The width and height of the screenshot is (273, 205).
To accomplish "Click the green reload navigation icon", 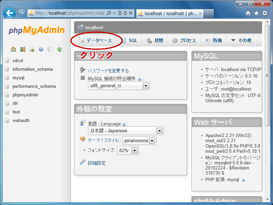I will pyautogui.click(x=59, y=49).
